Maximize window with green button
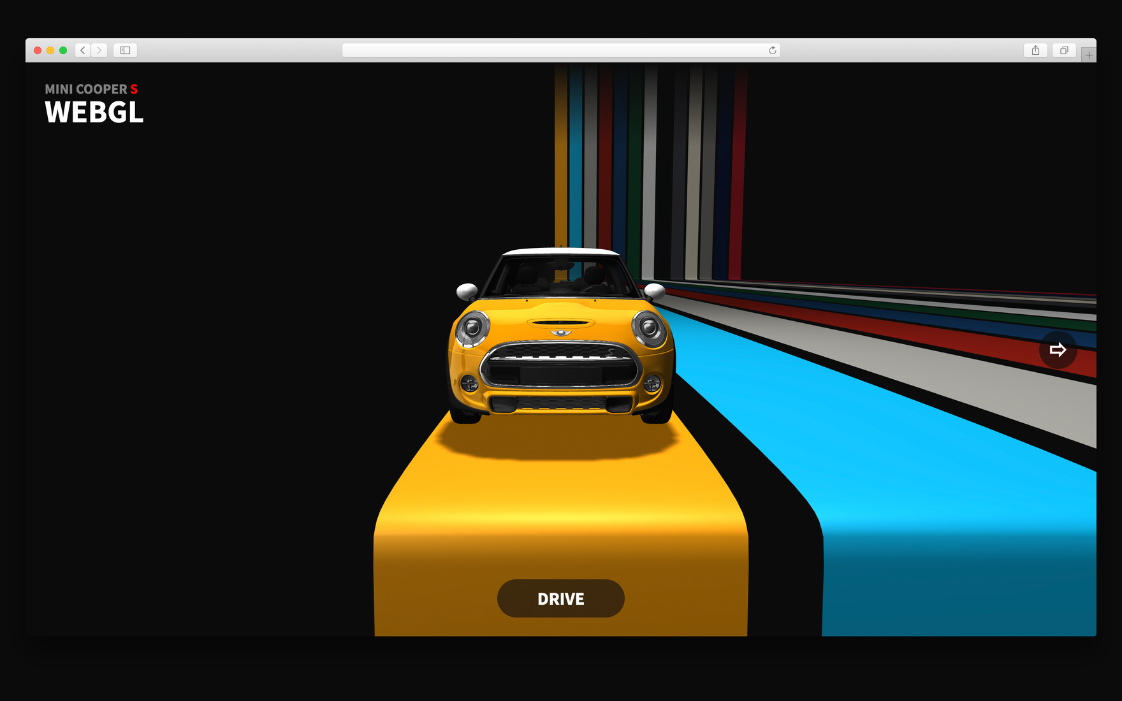 click(63, 50)
